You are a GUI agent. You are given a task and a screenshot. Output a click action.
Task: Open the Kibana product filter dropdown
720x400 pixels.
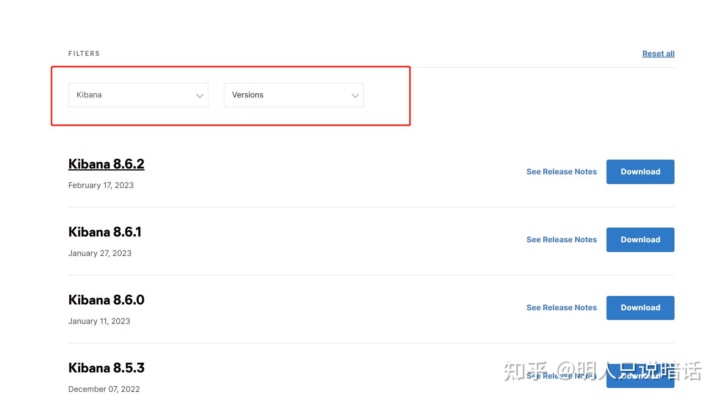(138, 95)
